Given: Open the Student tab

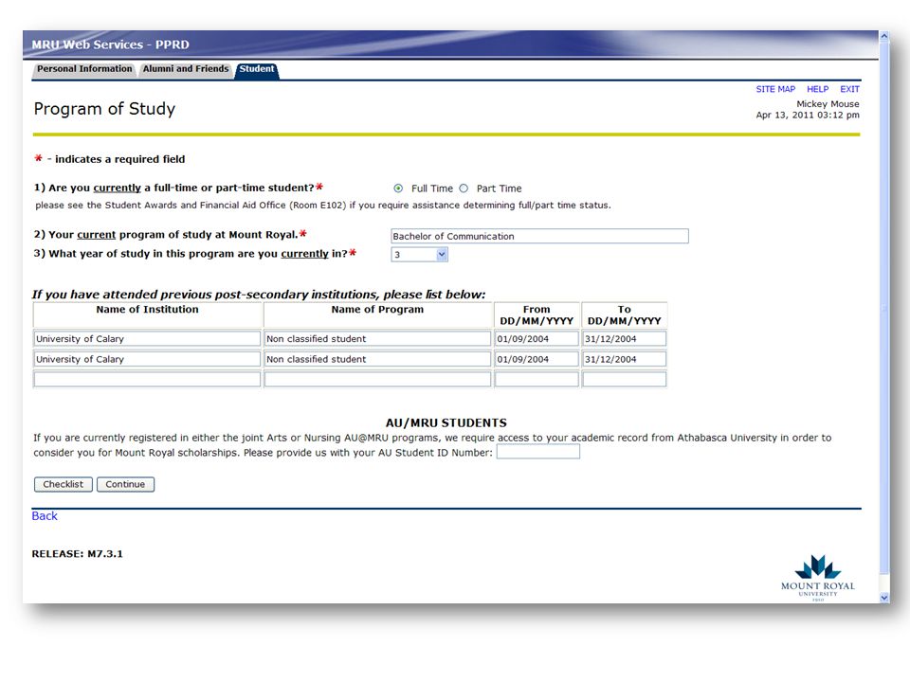Looking at the screenshot, I should point(257,69).
